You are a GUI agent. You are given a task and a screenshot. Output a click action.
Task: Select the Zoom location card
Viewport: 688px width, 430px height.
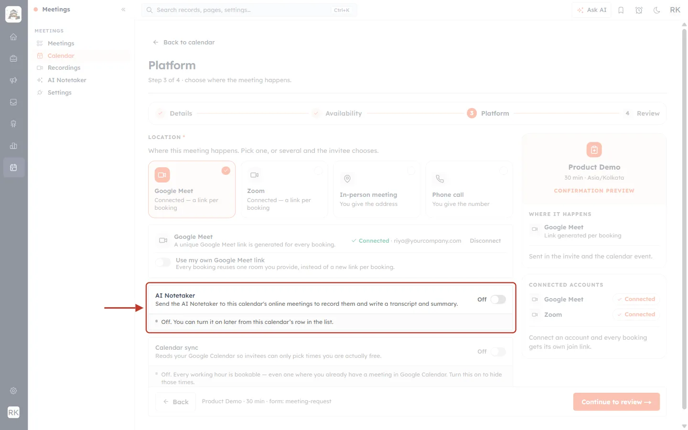point(284,189)
